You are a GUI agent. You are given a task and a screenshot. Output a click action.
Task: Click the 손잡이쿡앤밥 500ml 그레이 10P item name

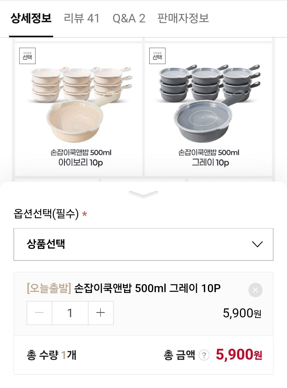[147, 288]
